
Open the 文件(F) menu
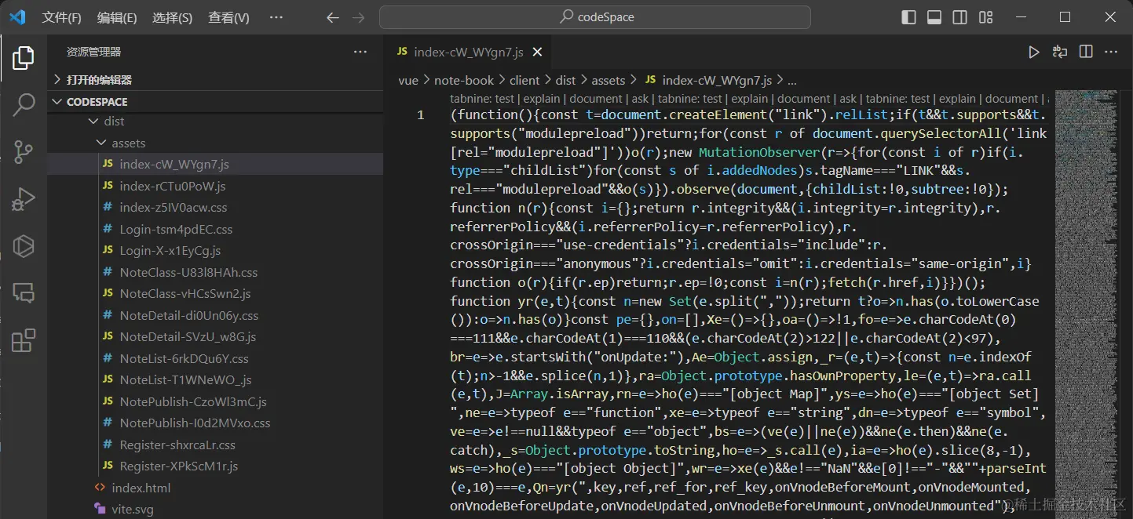click(x=61, y=17)
